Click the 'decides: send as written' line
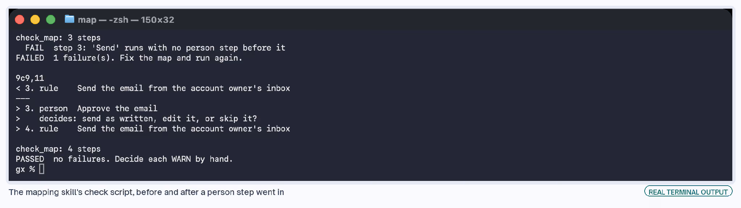Screen dimensions: 741x208 [136, 118]
